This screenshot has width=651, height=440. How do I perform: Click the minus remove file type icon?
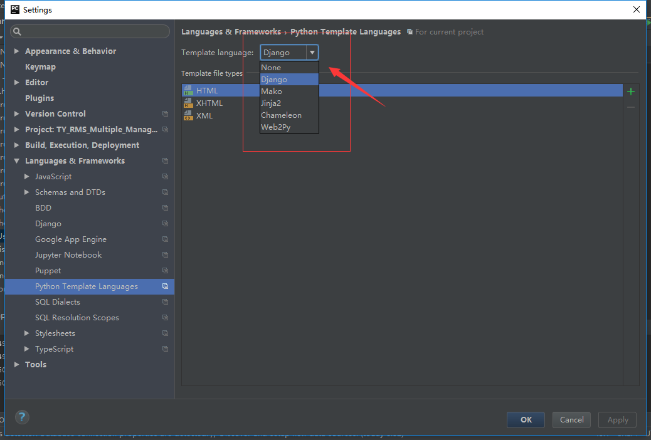[x=631, y=108]
